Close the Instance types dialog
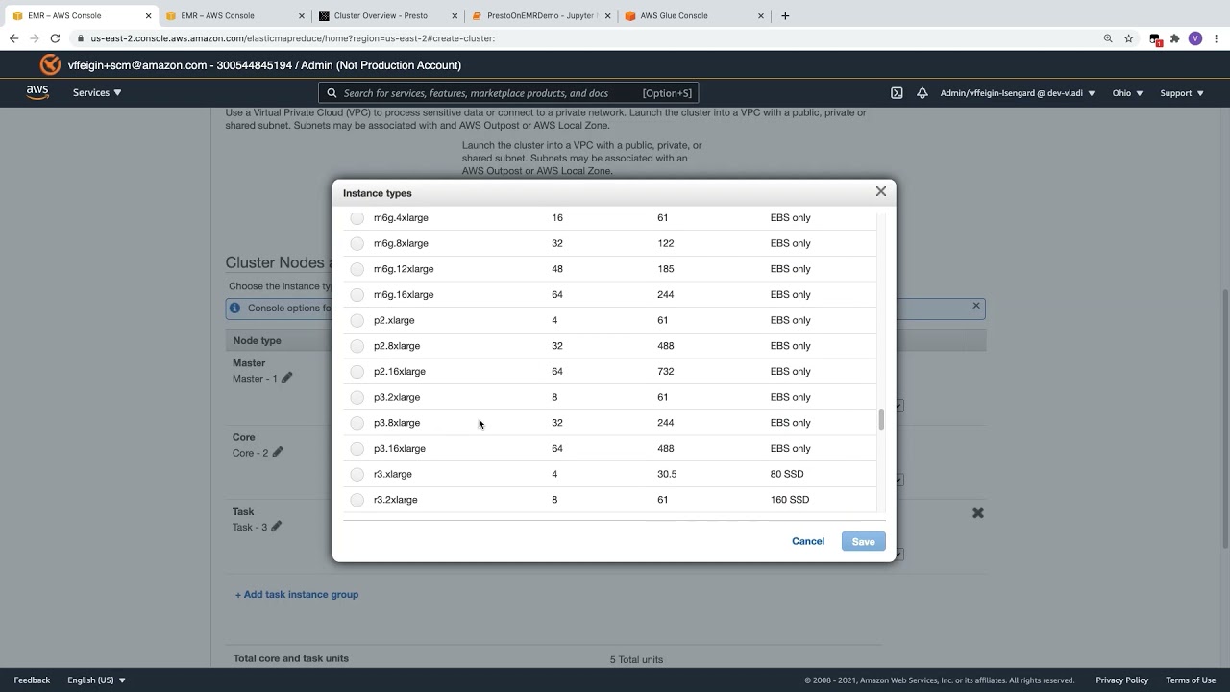Screen dimensions: 1230x692 point(880,191)
